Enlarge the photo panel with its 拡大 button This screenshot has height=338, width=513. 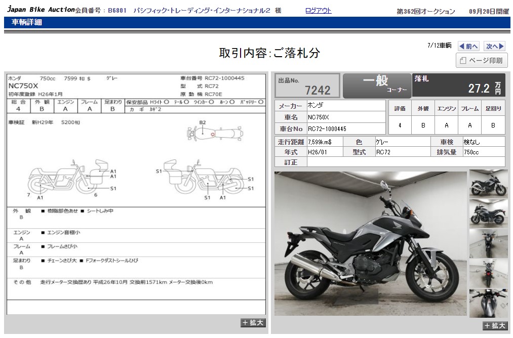495,325
